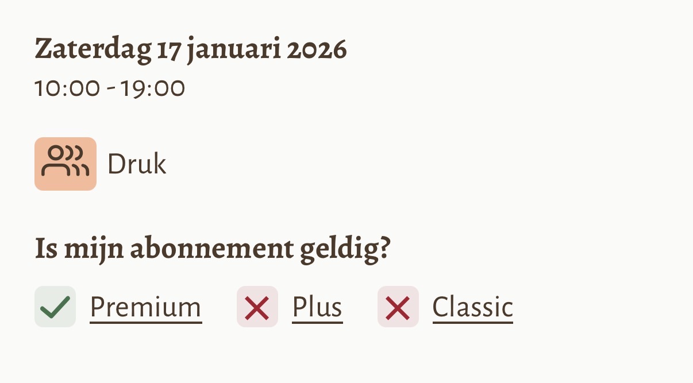The width and height of the screenshot is (693, 383).
Task: Click the red X beside Plus
Action: 257,307
